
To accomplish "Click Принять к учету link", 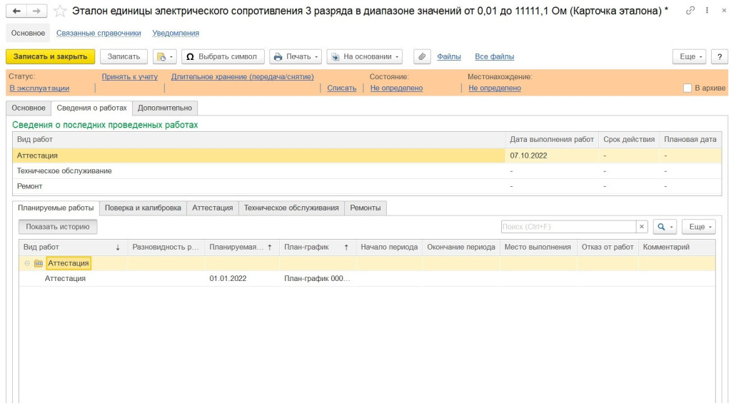I will pos(130,76).
